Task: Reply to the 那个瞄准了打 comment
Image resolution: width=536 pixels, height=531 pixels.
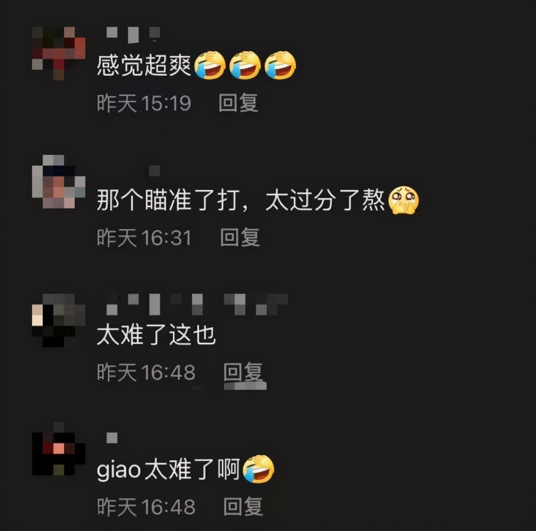Action: (x=240, y=237)
